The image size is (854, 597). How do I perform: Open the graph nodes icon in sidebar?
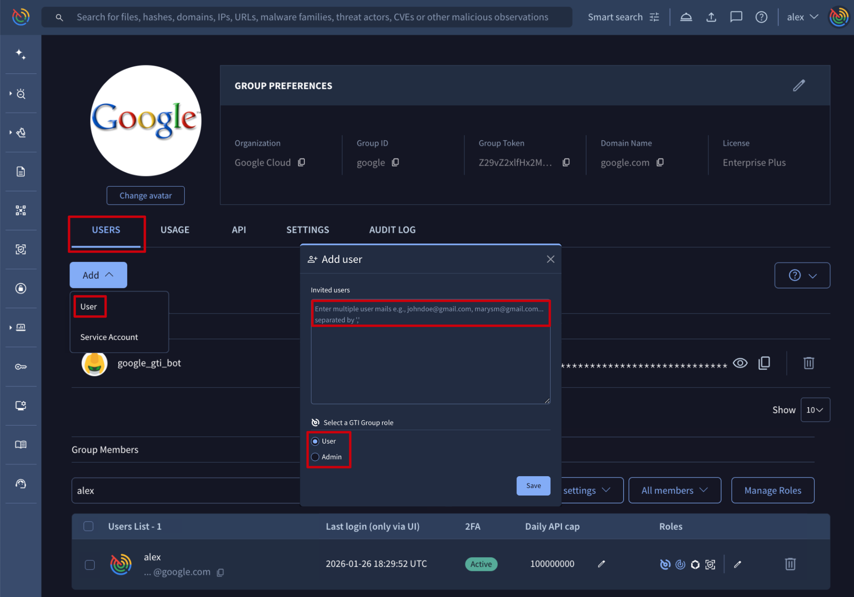pyautogui.click(x=21, y=211)
